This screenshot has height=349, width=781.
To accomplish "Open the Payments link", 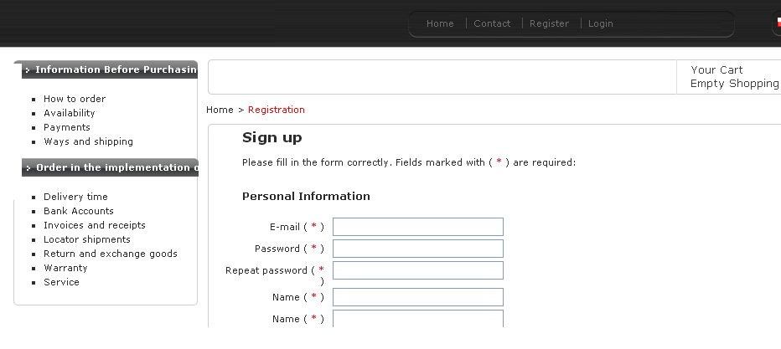I will 67,127.
